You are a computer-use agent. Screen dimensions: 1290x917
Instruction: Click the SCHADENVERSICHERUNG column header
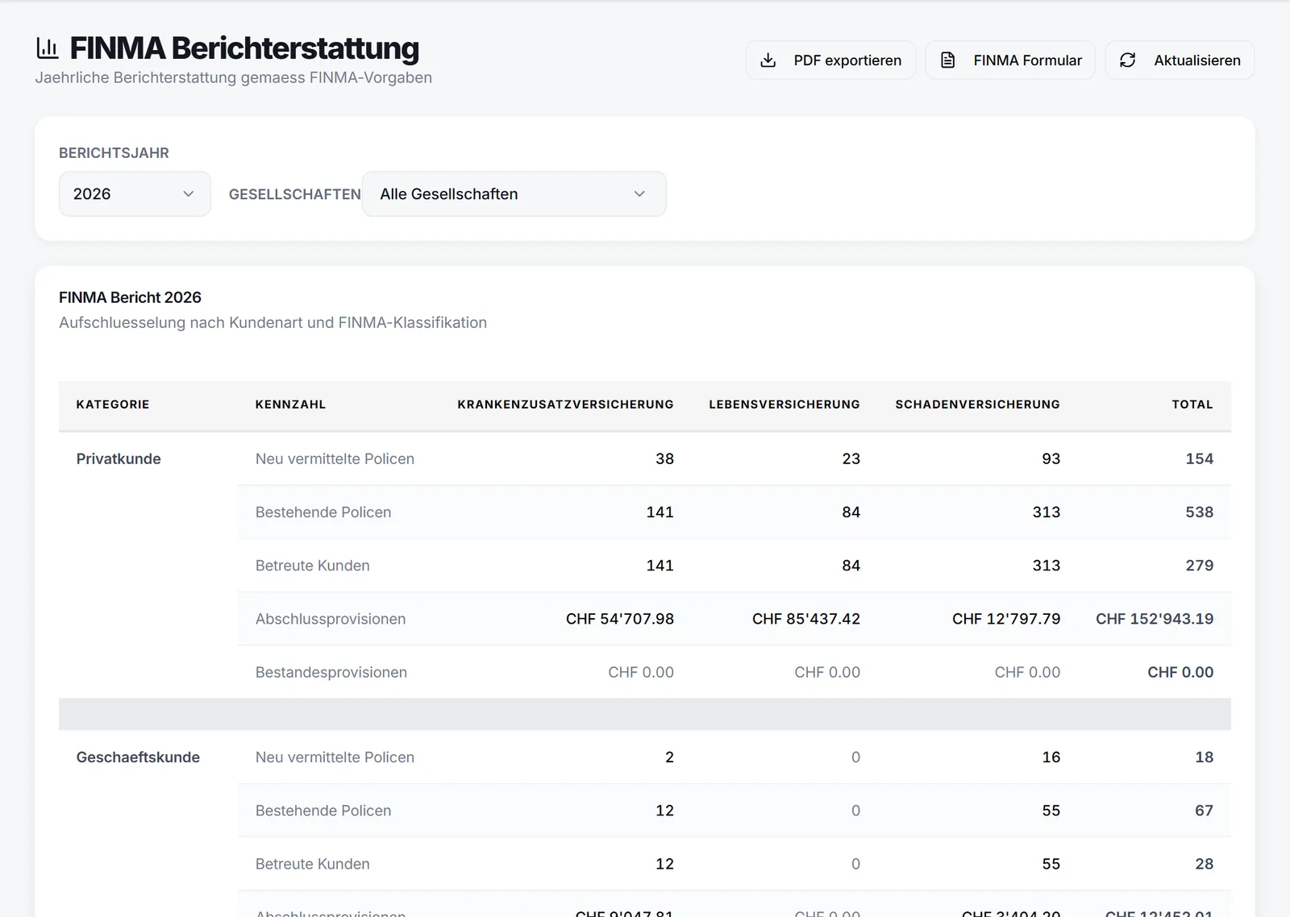(x=977, y=405)
